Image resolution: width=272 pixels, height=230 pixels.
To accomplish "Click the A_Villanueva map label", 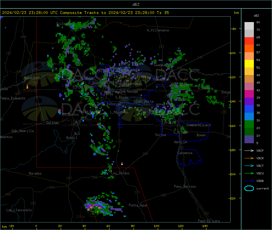I will point(158,30).
